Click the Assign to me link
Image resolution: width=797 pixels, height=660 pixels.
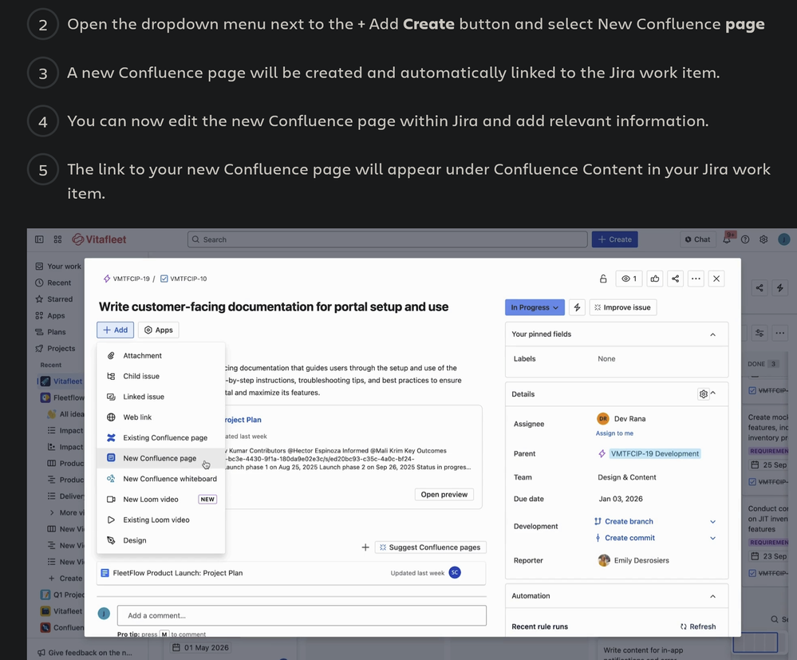click(x=614, y=433)
